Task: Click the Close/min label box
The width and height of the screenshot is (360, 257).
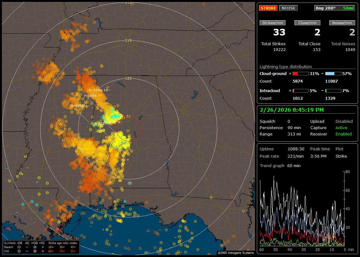Action: (307, 23)
